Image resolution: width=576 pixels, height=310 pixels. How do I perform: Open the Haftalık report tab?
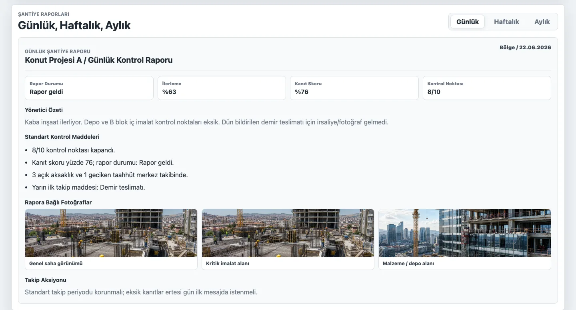click(x=506, y=22)
